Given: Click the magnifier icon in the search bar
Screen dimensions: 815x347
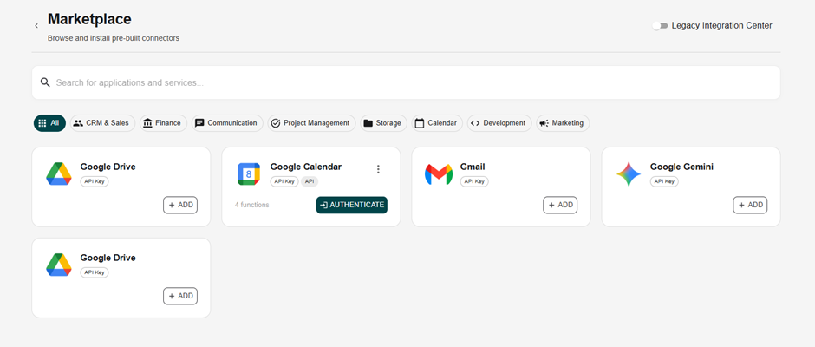Looking at the screenshot, I should (45, 82).
